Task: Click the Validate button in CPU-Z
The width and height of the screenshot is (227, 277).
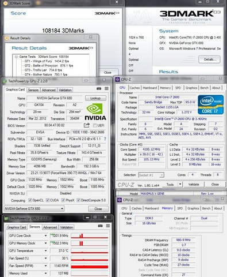Action: point(194,184)
